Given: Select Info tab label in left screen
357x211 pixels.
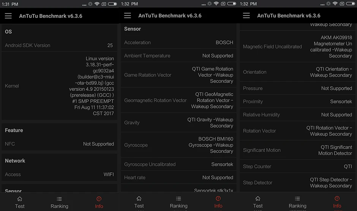Looking at the screenshot, I should coord(99,206).
